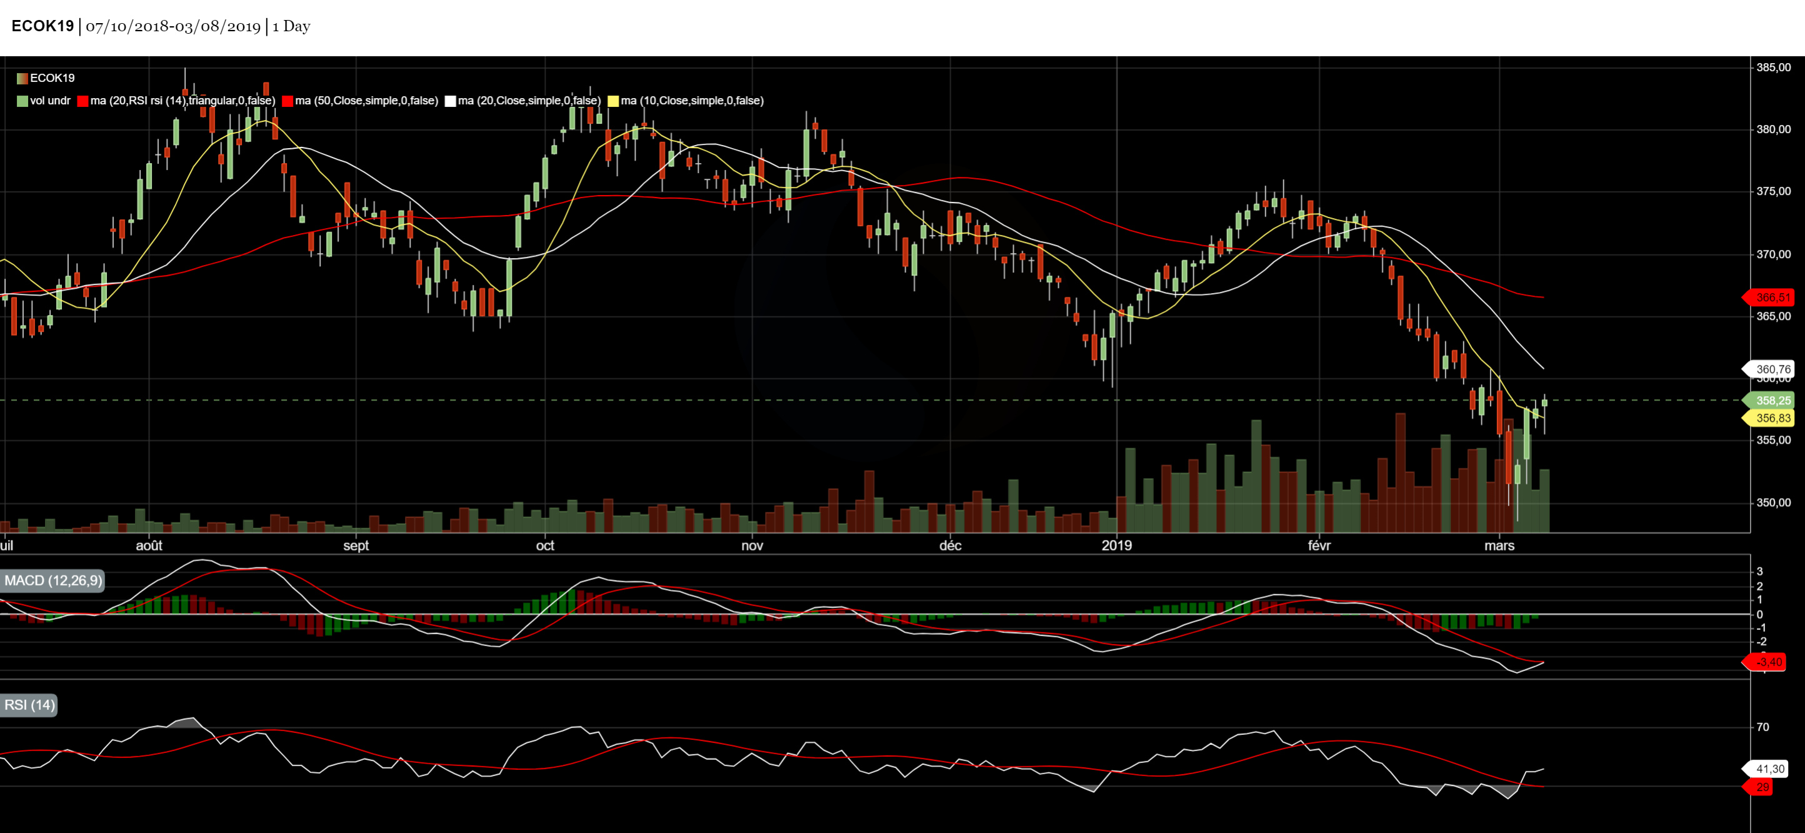Click the ECOK19 series color swatch

pyautogui.click(x=22, y=79)
